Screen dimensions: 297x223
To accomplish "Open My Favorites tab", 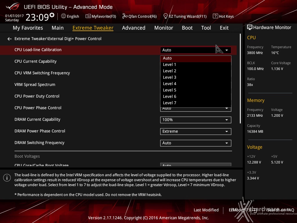I will tap(28, 28).
